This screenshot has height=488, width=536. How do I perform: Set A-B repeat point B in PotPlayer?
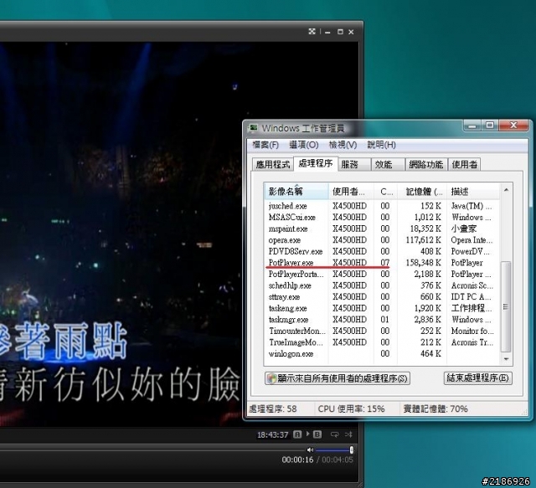click(x=317, y=434)
